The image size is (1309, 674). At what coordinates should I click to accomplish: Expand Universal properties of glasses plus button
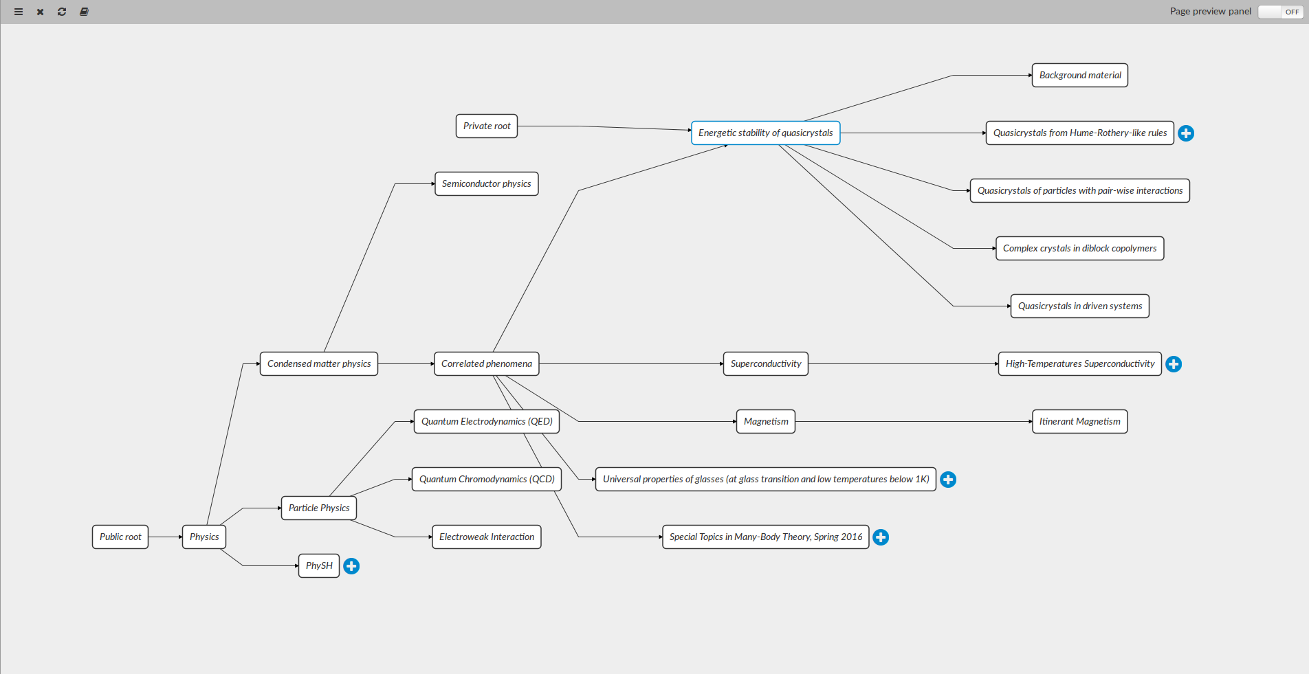pos(948,480)
